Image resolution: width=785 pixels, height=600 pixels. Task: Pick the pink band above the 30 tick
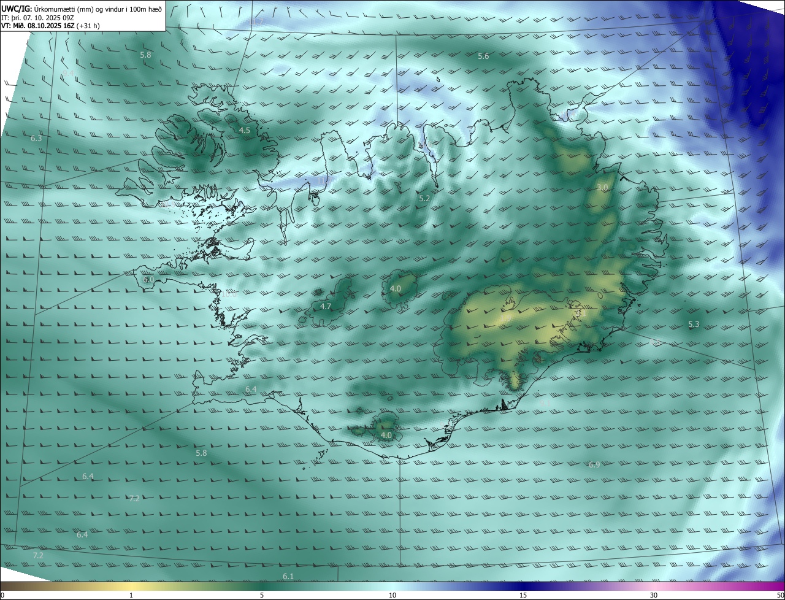coord(654,587)
